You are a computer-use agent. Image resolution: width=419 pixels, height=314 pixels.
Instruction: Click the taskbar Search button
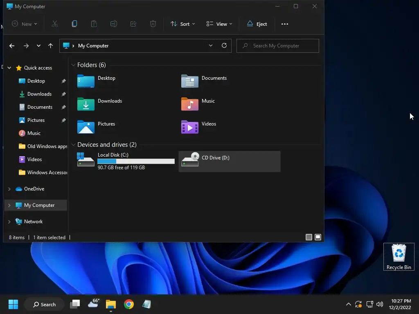coord(44,304)
